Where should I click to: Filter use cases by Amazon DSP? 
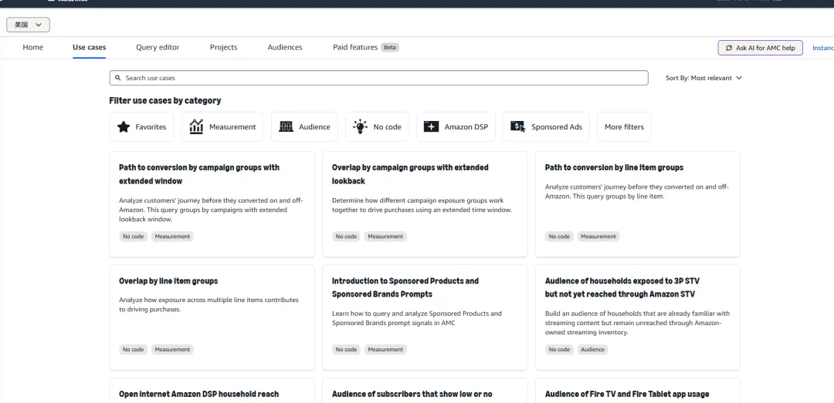click(x=456, y=127)
